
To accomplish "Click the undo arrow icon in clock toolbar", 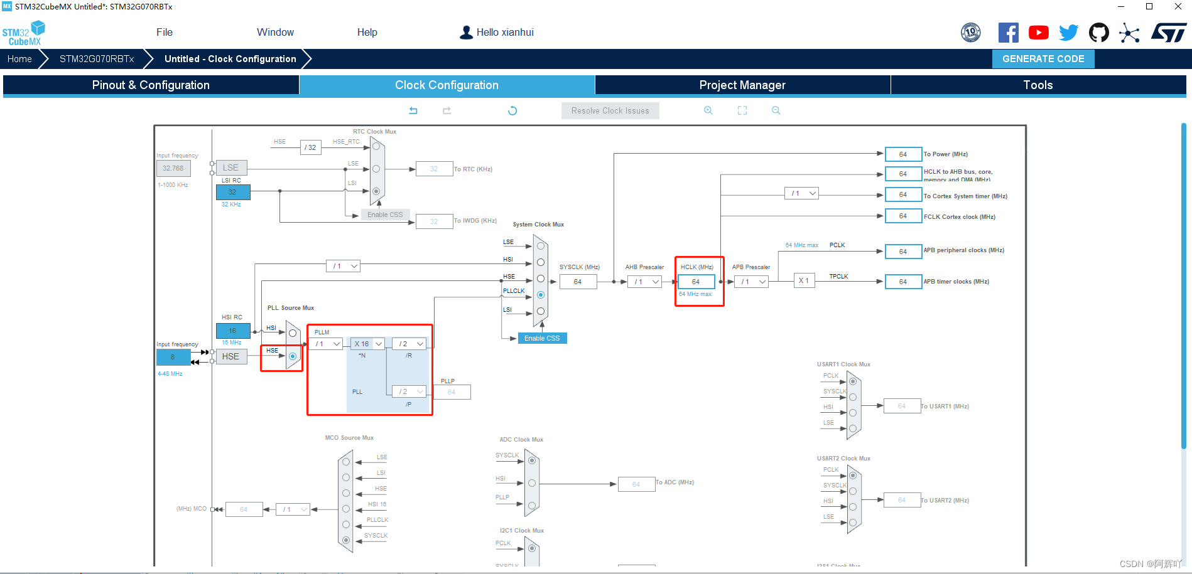I will [413, 110].
